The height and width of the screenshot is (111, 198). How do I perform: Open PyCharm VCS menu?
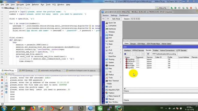[54, 5]
